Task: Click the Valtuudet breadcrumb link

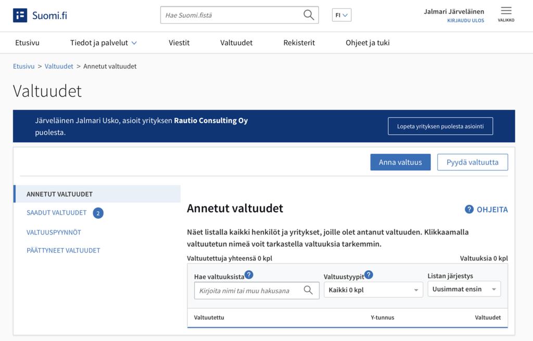Action: (59, 66)
